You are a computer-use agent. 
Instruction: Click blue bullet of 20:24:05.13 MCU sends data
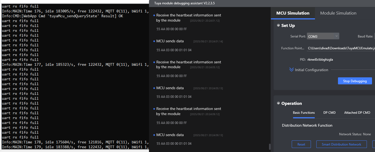154,88
